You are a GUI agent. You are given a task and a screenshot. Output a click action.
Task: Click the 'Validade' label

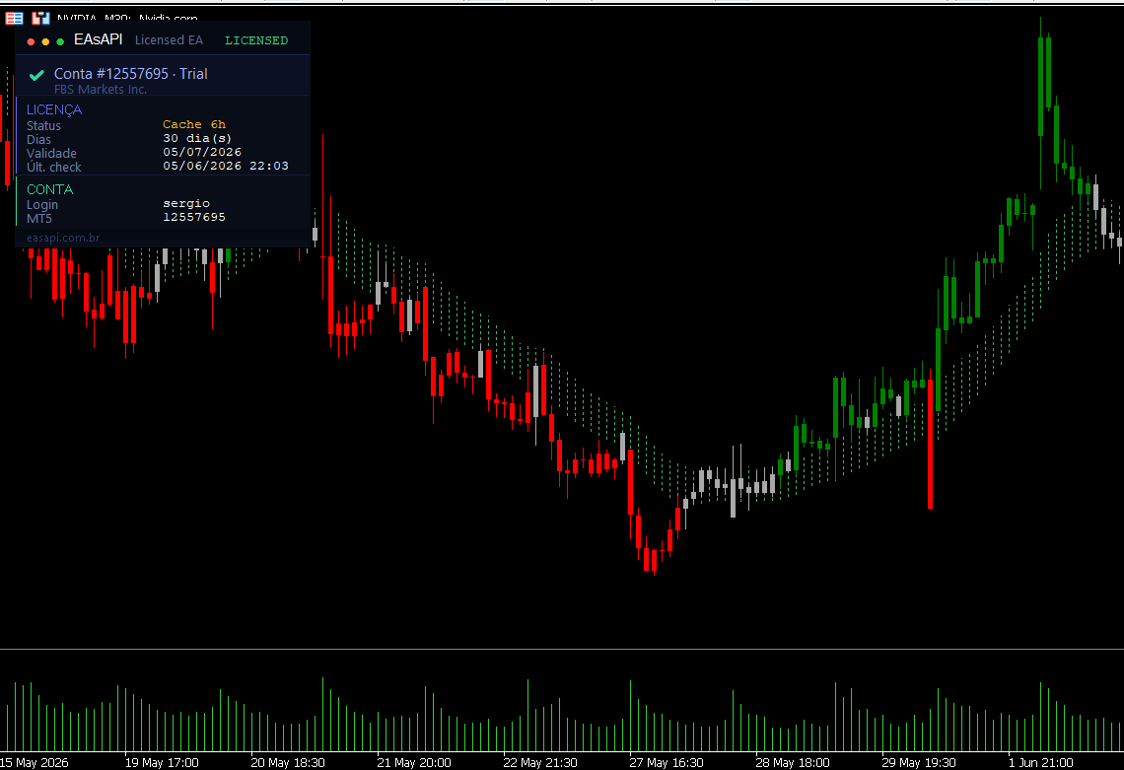[51, 154]
